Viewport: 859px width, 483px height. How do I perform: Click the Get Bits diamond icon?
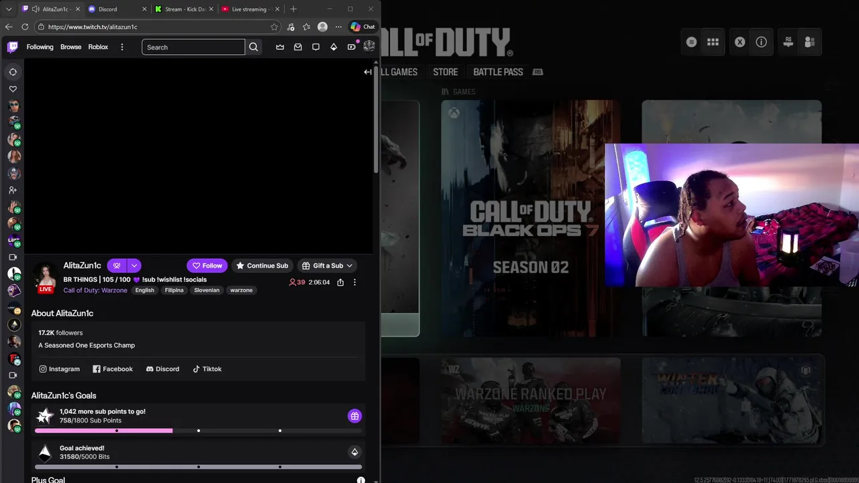point(334,47)
